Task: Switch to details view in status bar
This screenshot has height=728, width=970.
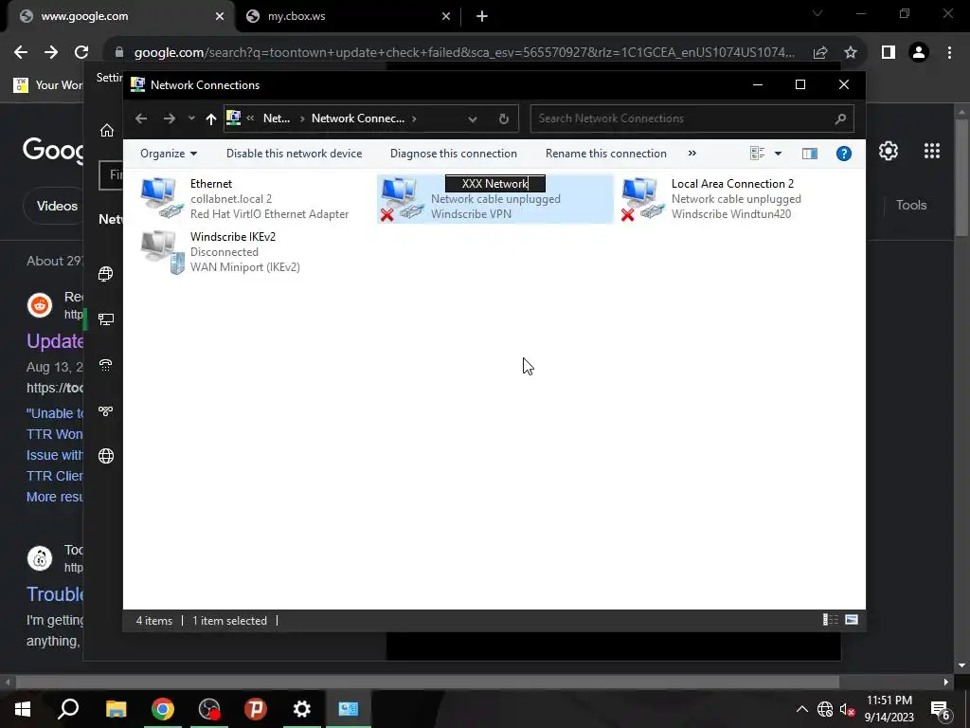Action: point(830,620)
